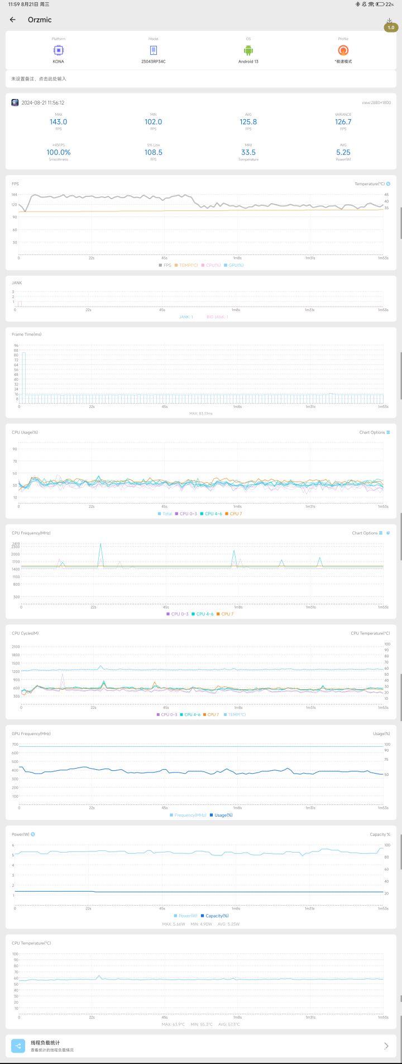Image resolution: width=402 pixels, height=1064 pixels.
Task: Tap the download icon at top right
Action: pyautogui.click(x=389, y=21)
